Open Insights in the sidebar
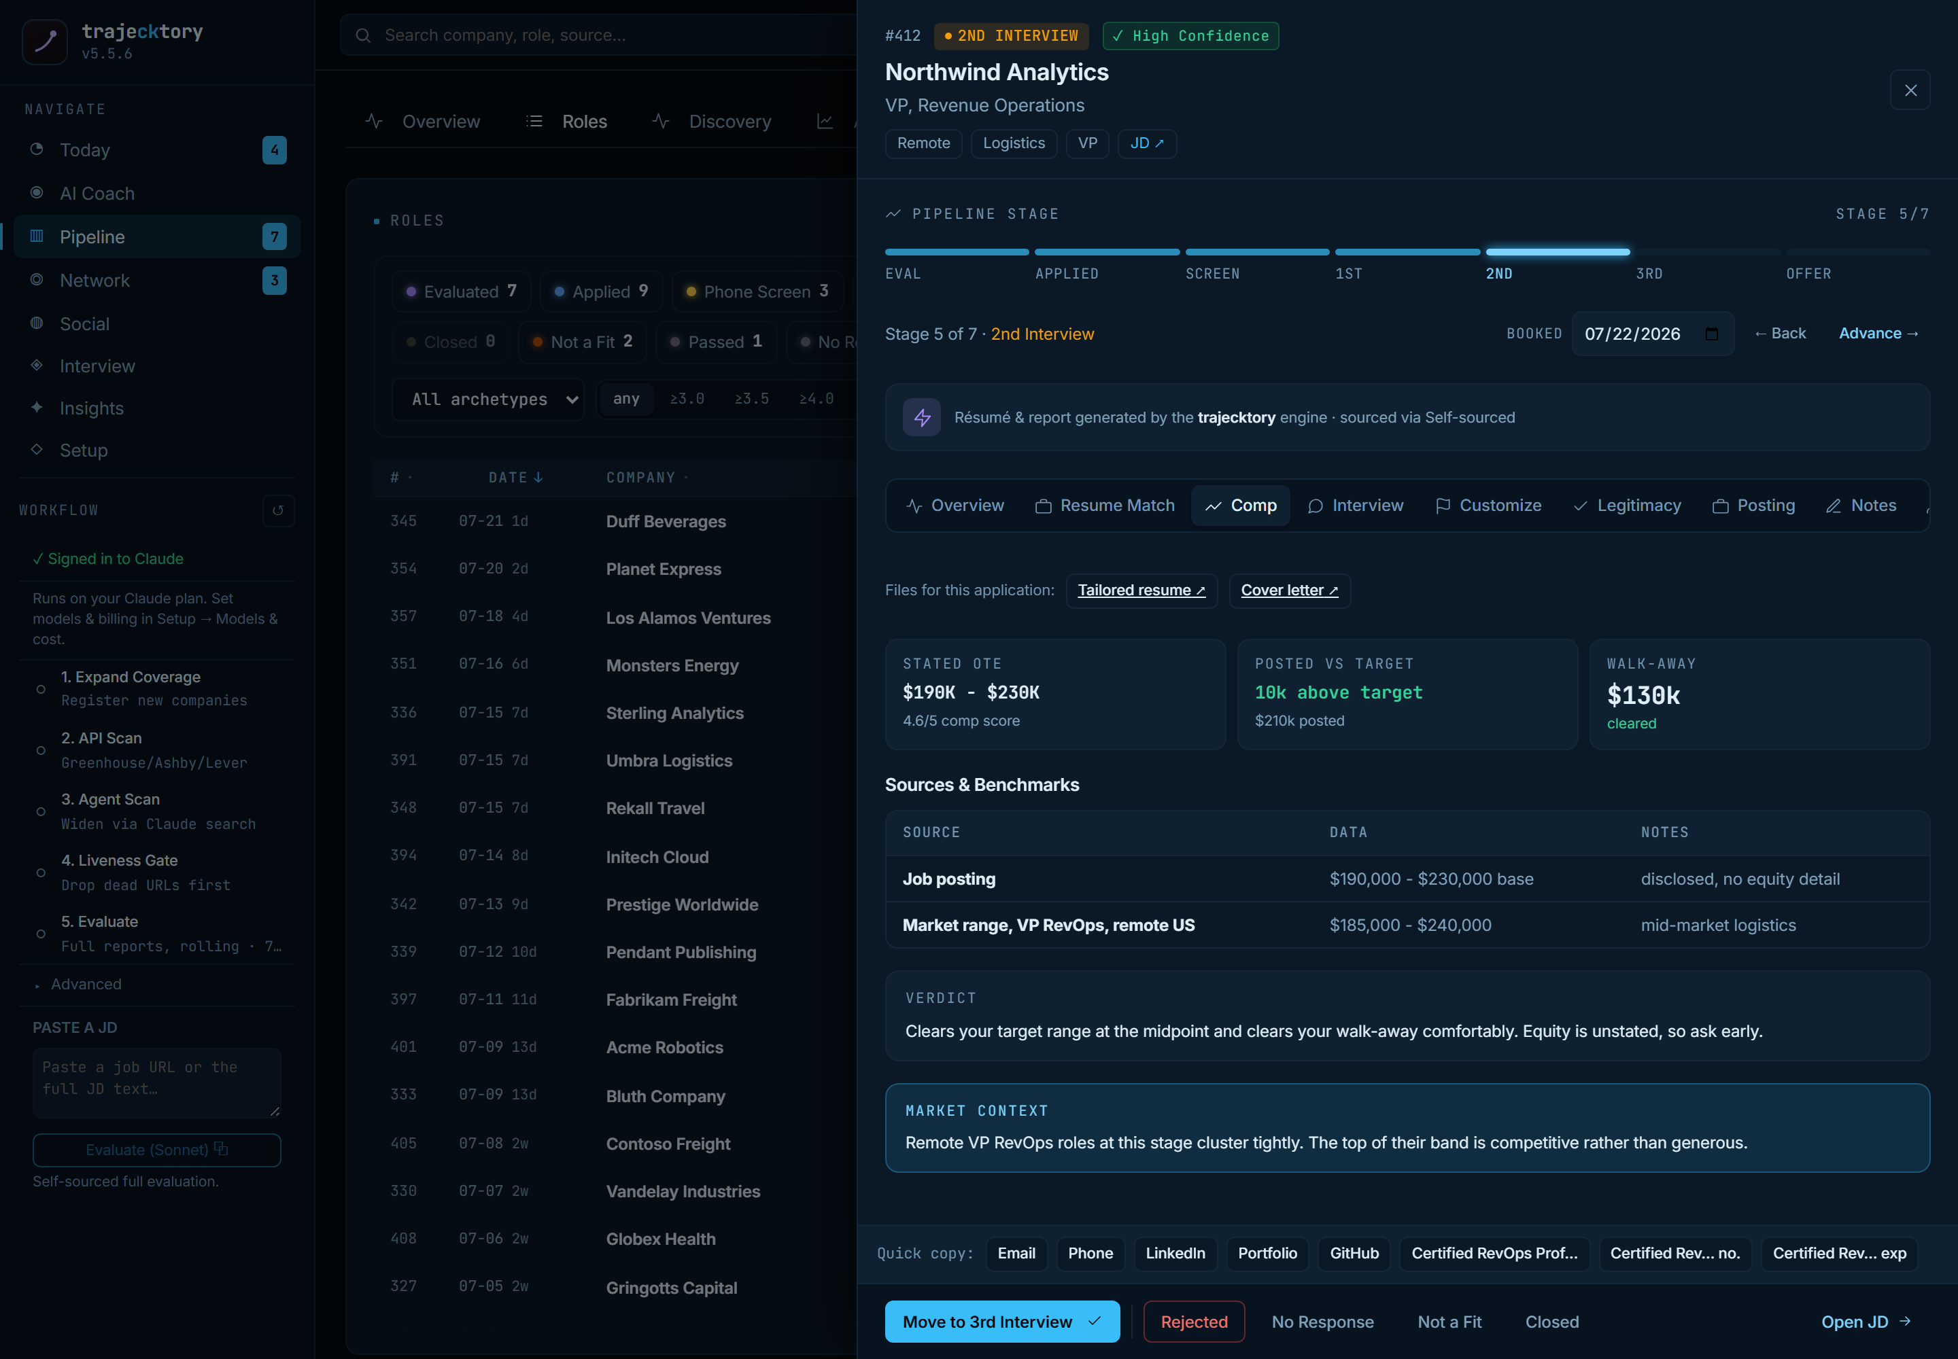 pyautogui.click(x=157, y=408)
